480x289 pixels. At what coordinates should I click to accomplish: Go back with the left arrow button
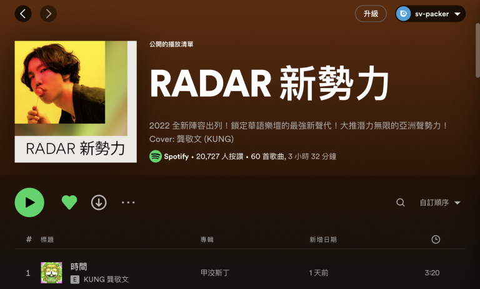tap(23, 14)
